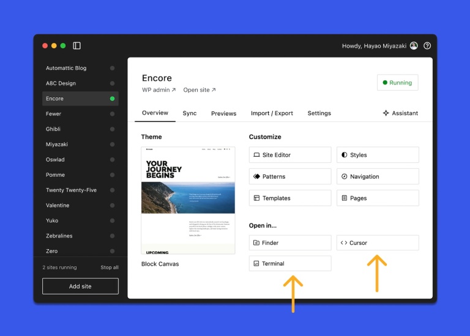Click the Add site button
The height and width of the screenshot is (336, 470).
pos(80,286)
